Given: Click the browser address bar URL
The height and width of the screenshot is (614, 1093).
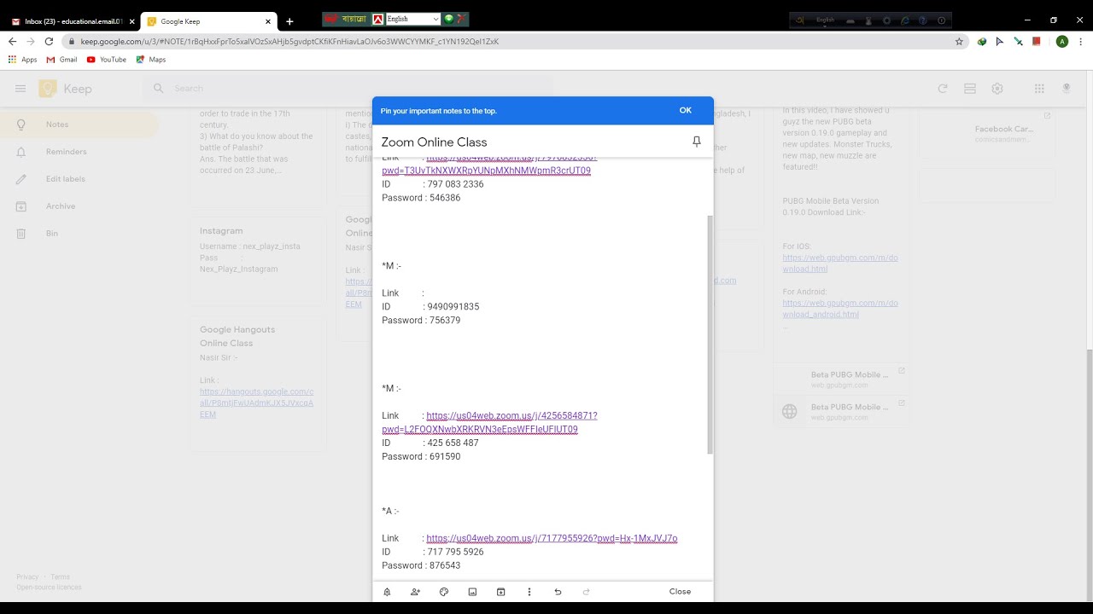Looking at the screenshot, I should click(289, 41).
